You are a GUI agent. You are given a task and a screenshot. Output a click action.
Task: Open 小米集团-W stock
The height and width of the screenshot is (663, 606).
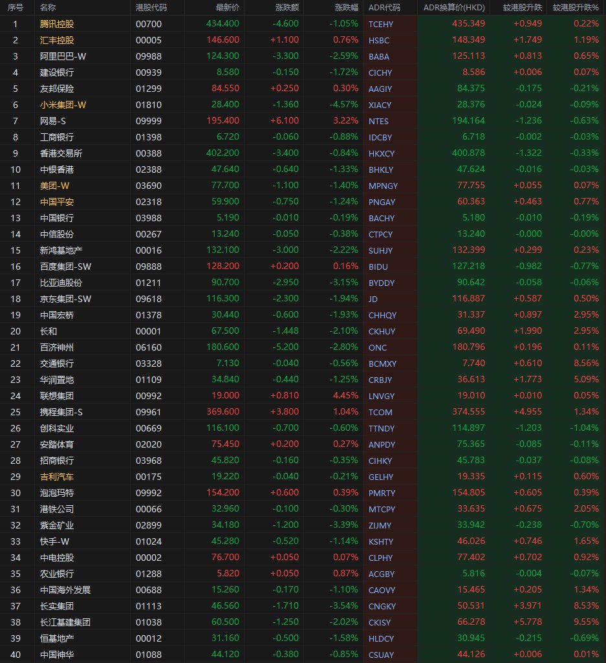63,105
